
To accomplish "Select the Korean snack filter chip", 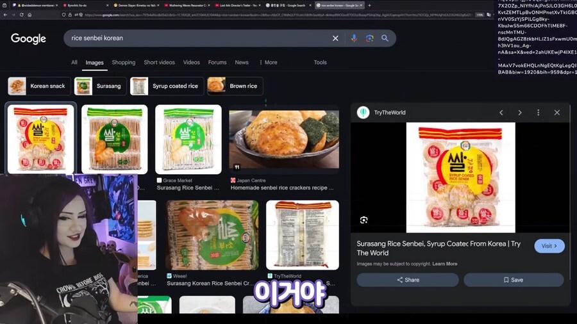I will coord(38,86).
